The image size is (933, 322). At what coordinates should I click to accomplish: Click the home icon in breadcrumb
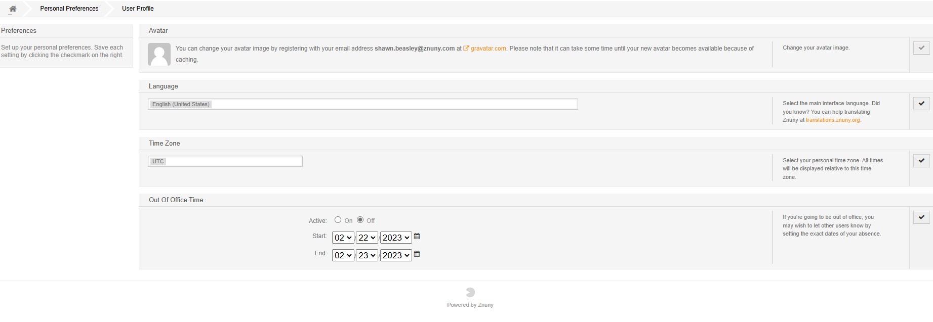click(13, 9)
